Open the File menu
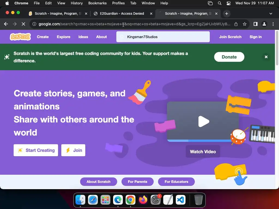 (37, 3)
